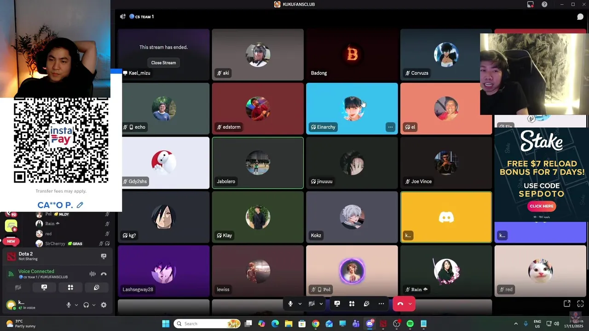Share your screen from call control bar
The width and height of the screenshot is (589, 331).
click(x=337, y=304)
